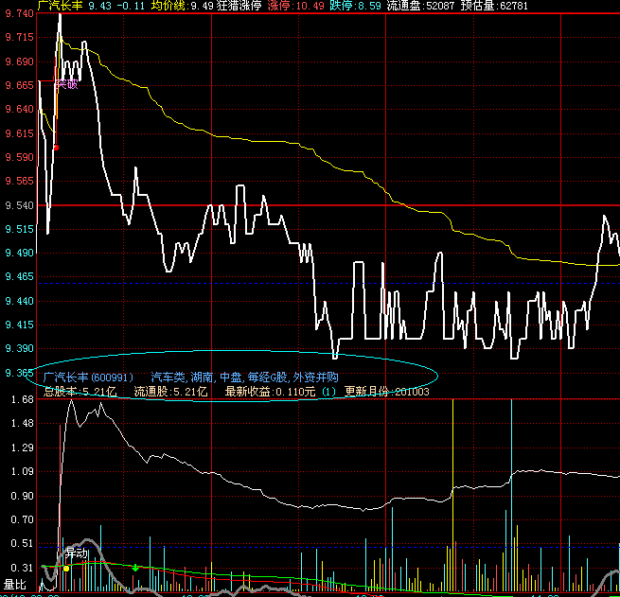Screen dimensions: 620x597
Task: Open the 湖南 region tag
Action: coord(202,377)
